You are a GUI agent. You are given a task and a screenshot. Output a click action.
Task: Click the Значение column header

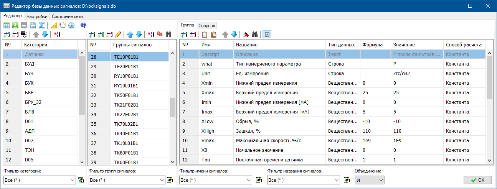click(x=403, y=45)
